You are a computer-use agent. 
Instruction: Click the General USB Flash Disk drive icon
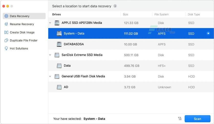(57, 76)
